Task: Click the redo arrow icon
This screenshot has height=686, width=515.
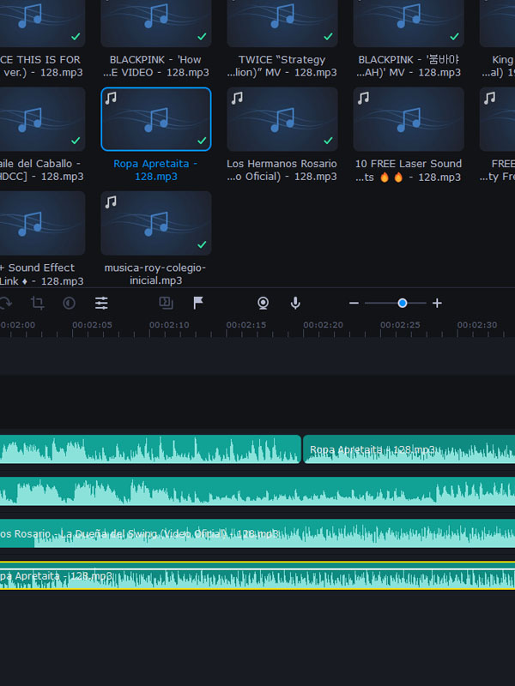Action: (6, 303)
